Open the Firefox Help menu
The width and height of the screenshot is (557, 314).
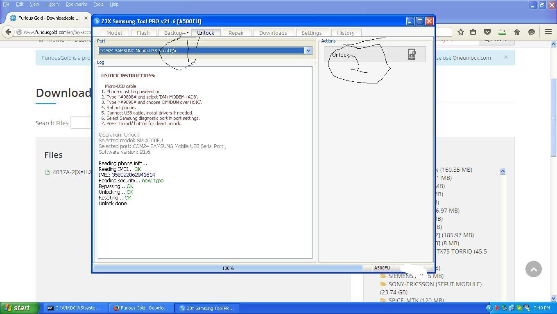(x=114, y=4)
